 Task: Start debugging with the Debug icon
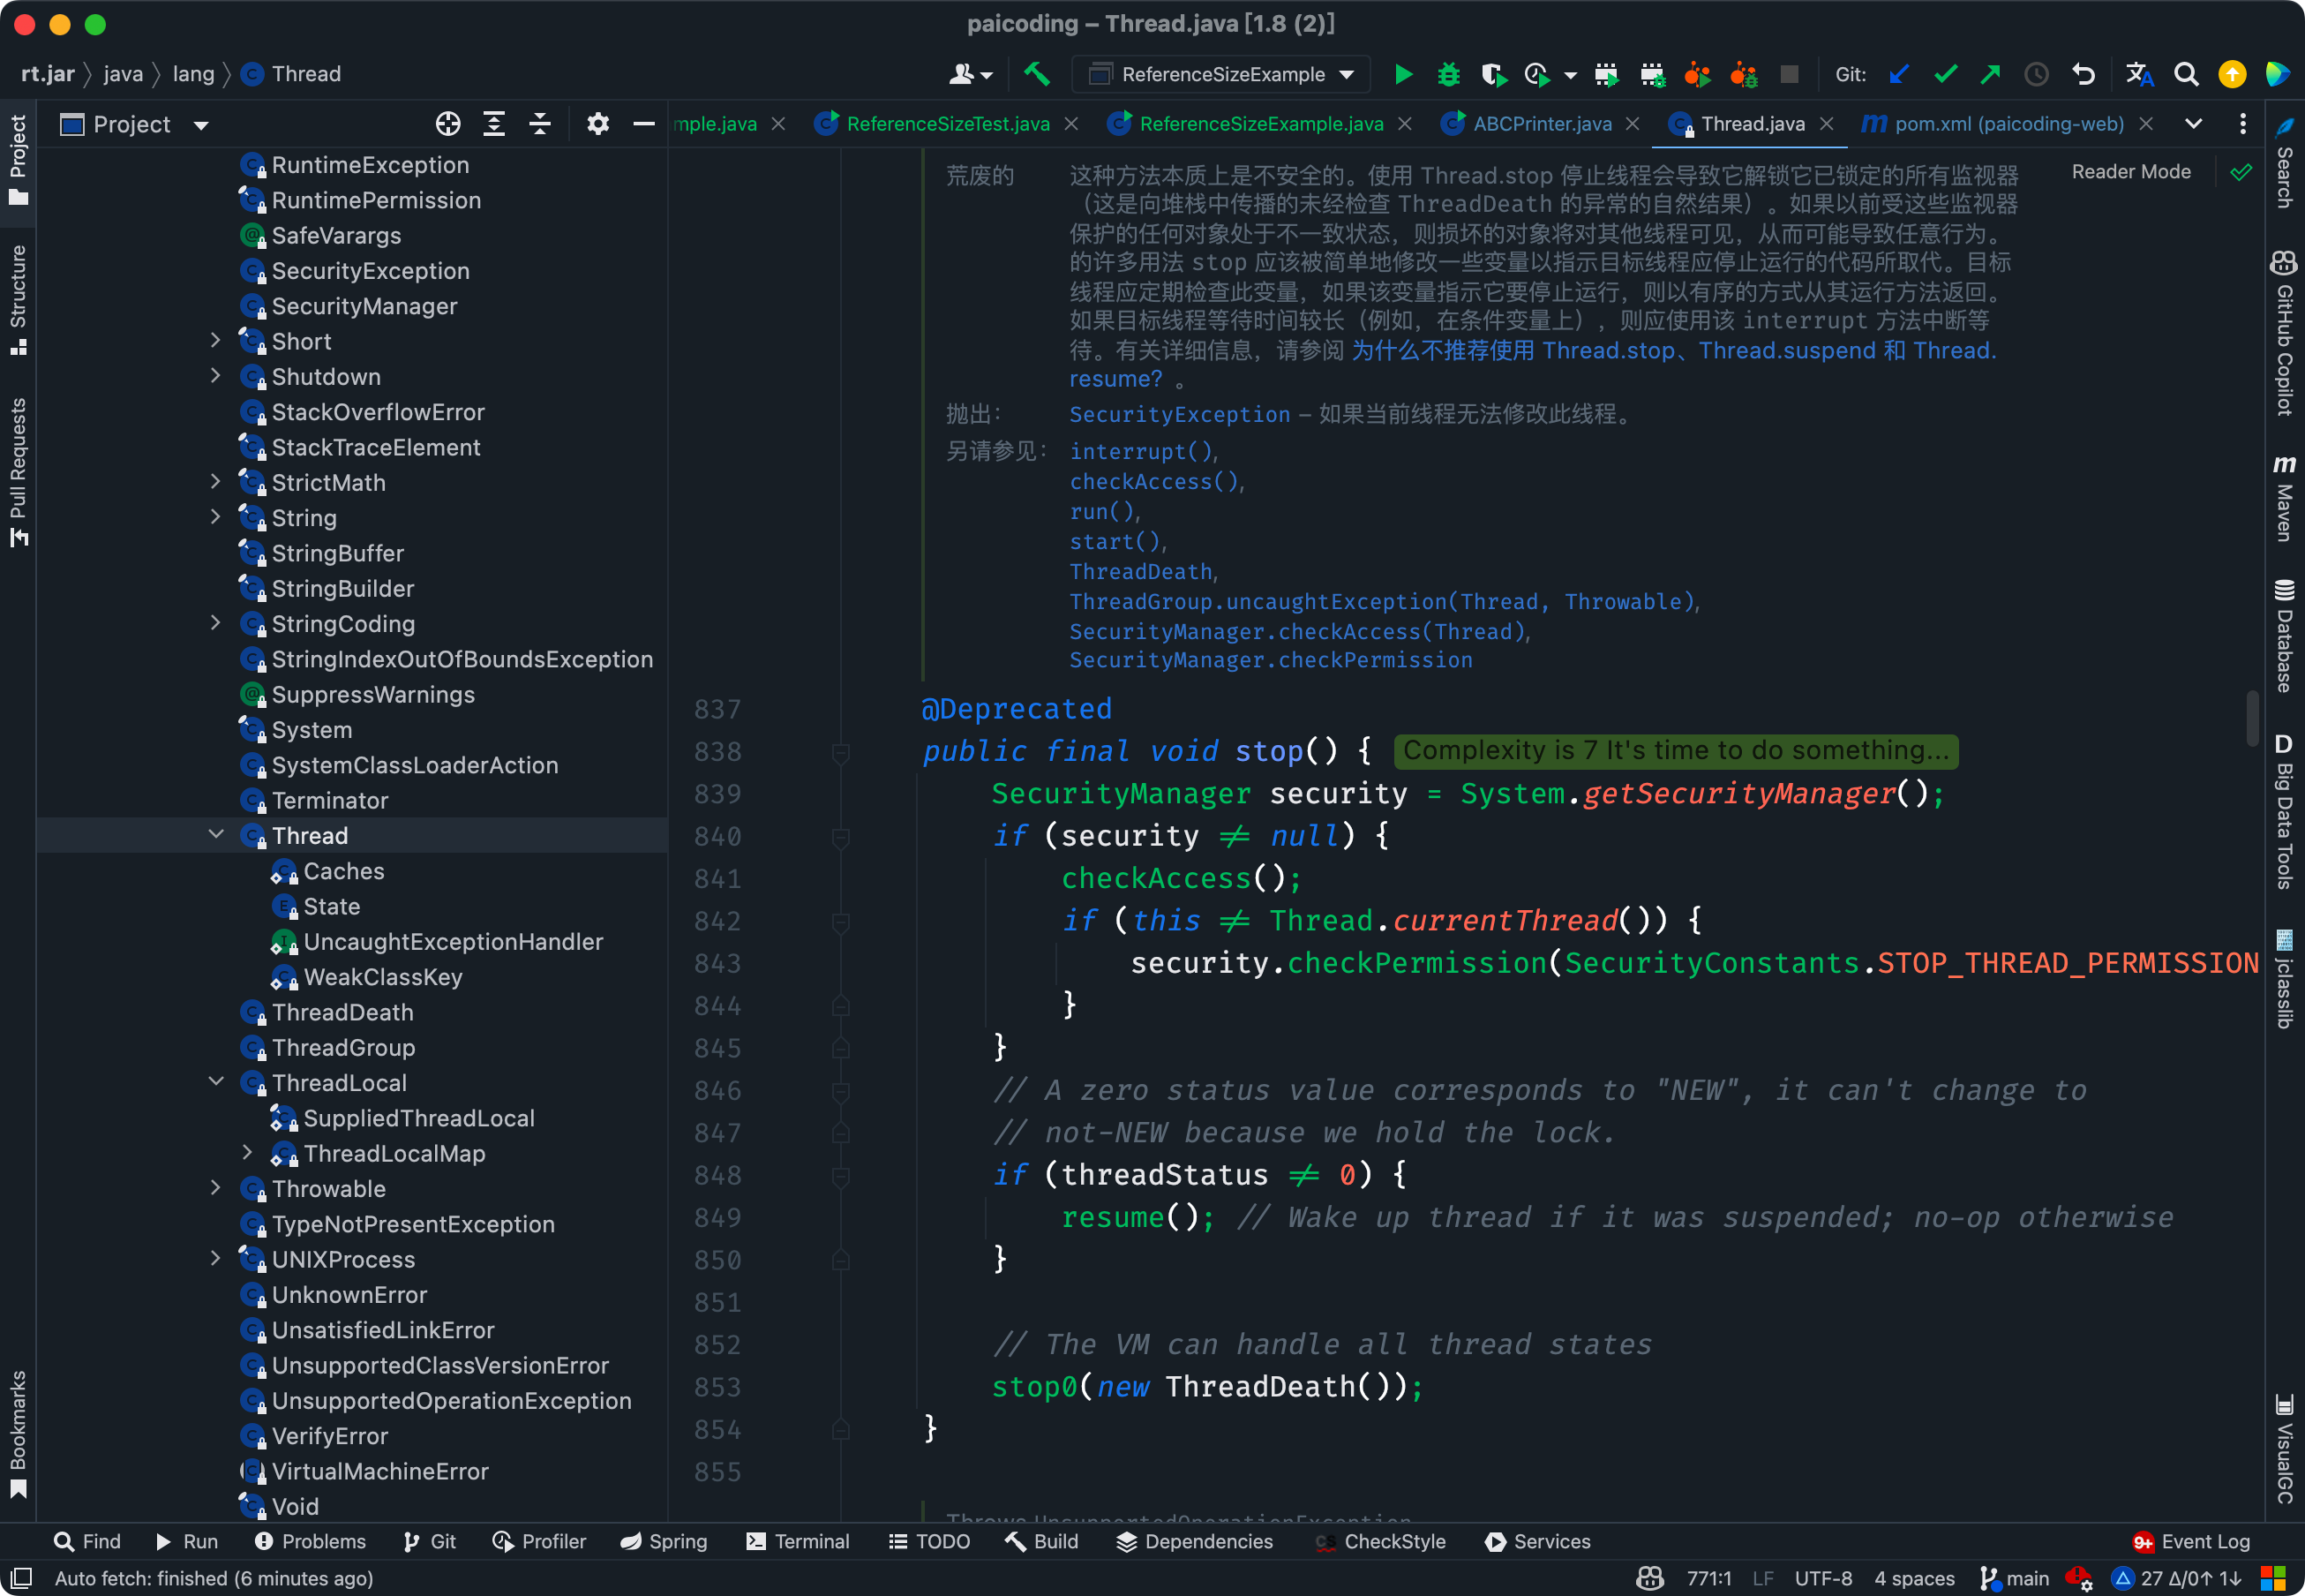(1448, 74)
